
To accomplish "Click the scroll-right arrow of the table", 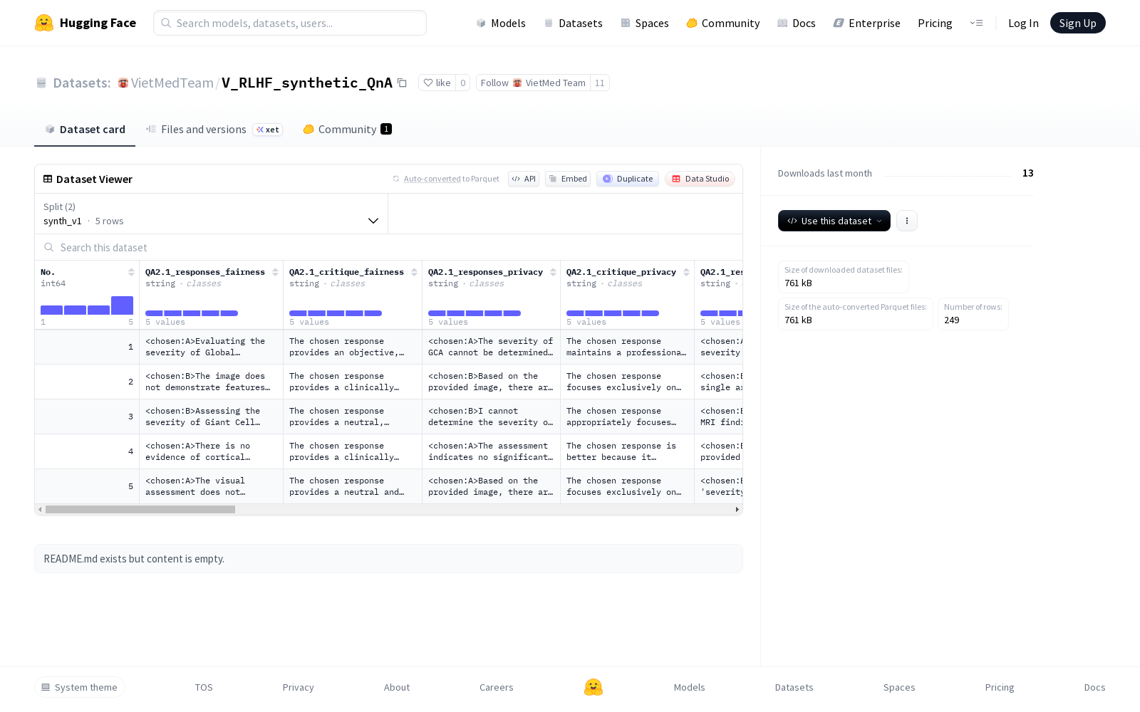I will 737,510.
